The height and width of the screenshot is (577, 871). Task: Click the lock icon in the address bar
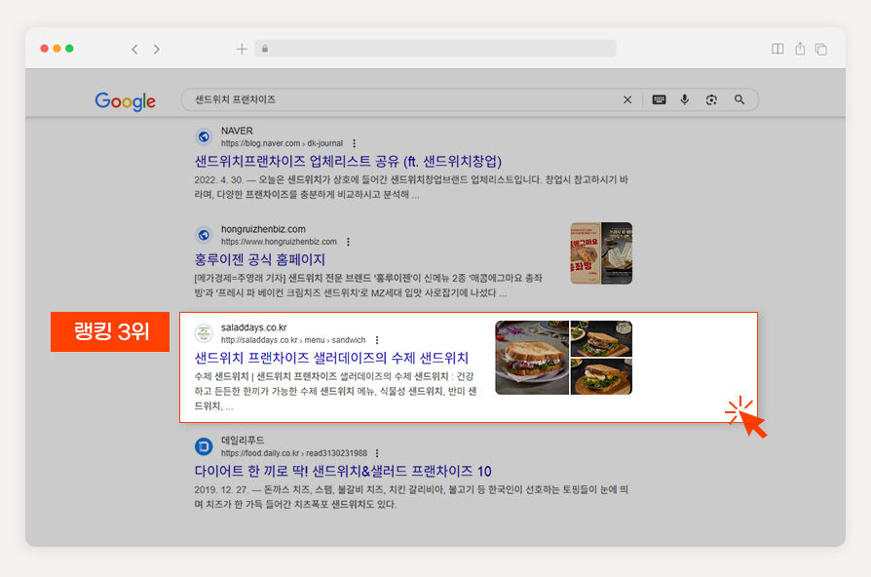(265, 49)
